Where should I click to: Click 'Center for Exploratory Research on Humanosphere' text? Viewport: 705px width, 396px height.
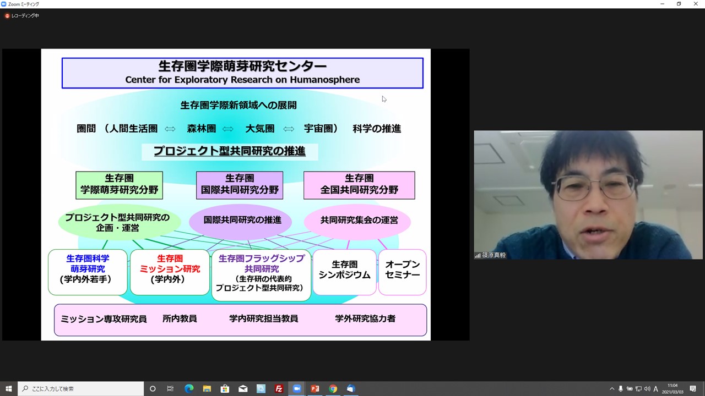click(x=242, y=80)
